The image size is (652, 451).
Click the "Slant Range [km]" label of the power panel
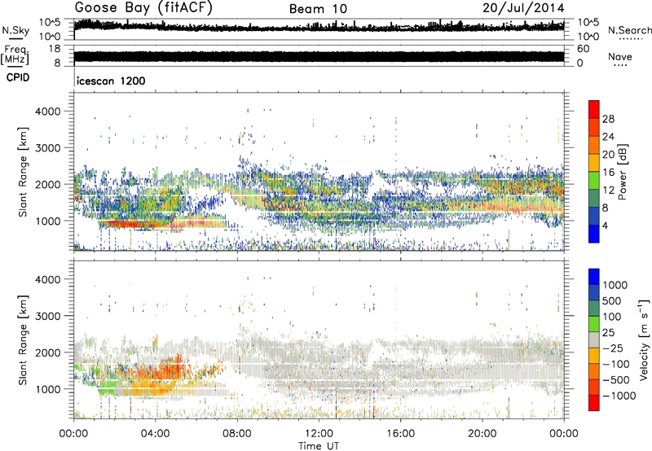(x=23, y=172)
